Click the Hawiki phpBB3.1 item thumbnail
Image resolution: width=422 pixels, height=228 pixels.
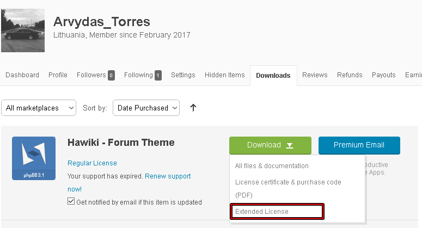pos(34,158)
